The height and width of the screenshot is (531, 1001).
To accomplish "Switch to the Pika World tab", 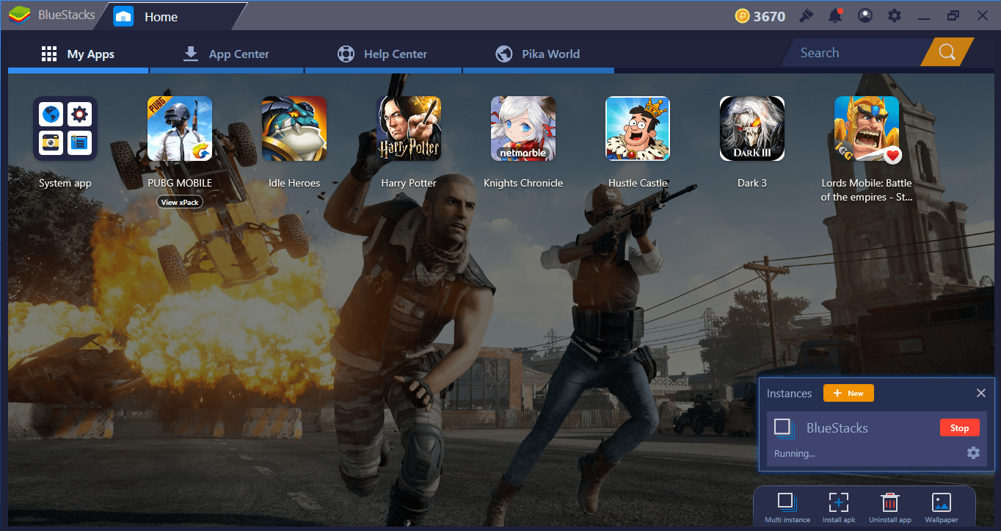I will coord(538,54).
